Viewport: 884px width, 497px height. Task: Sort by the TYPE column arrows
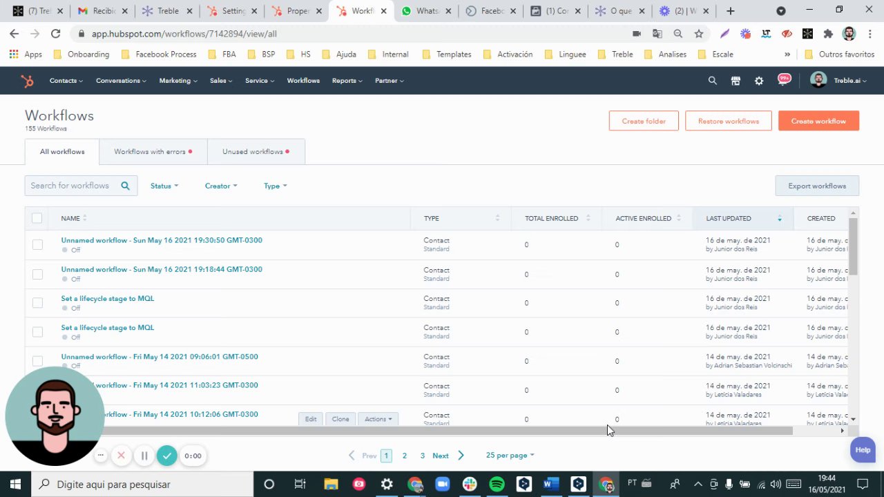(x=497, y=218)
